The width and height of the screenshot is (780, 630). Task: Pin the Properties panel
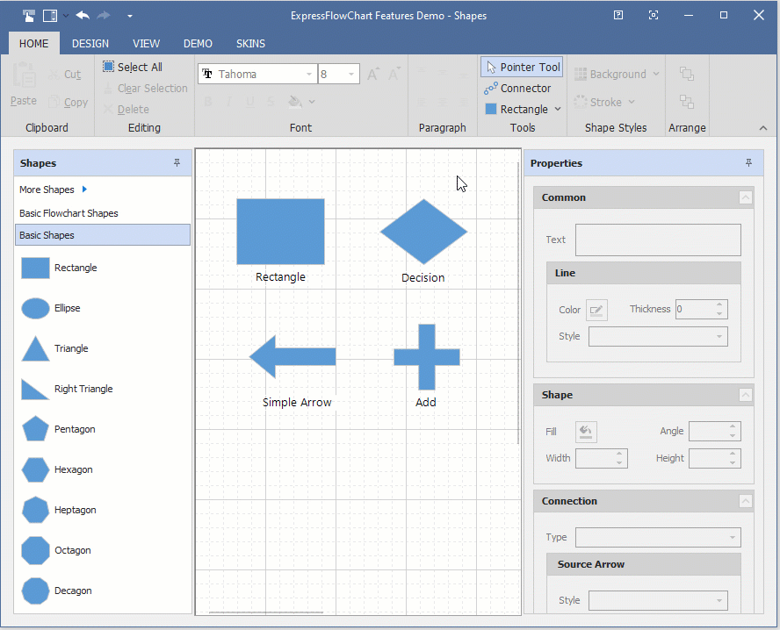[748, 163]
